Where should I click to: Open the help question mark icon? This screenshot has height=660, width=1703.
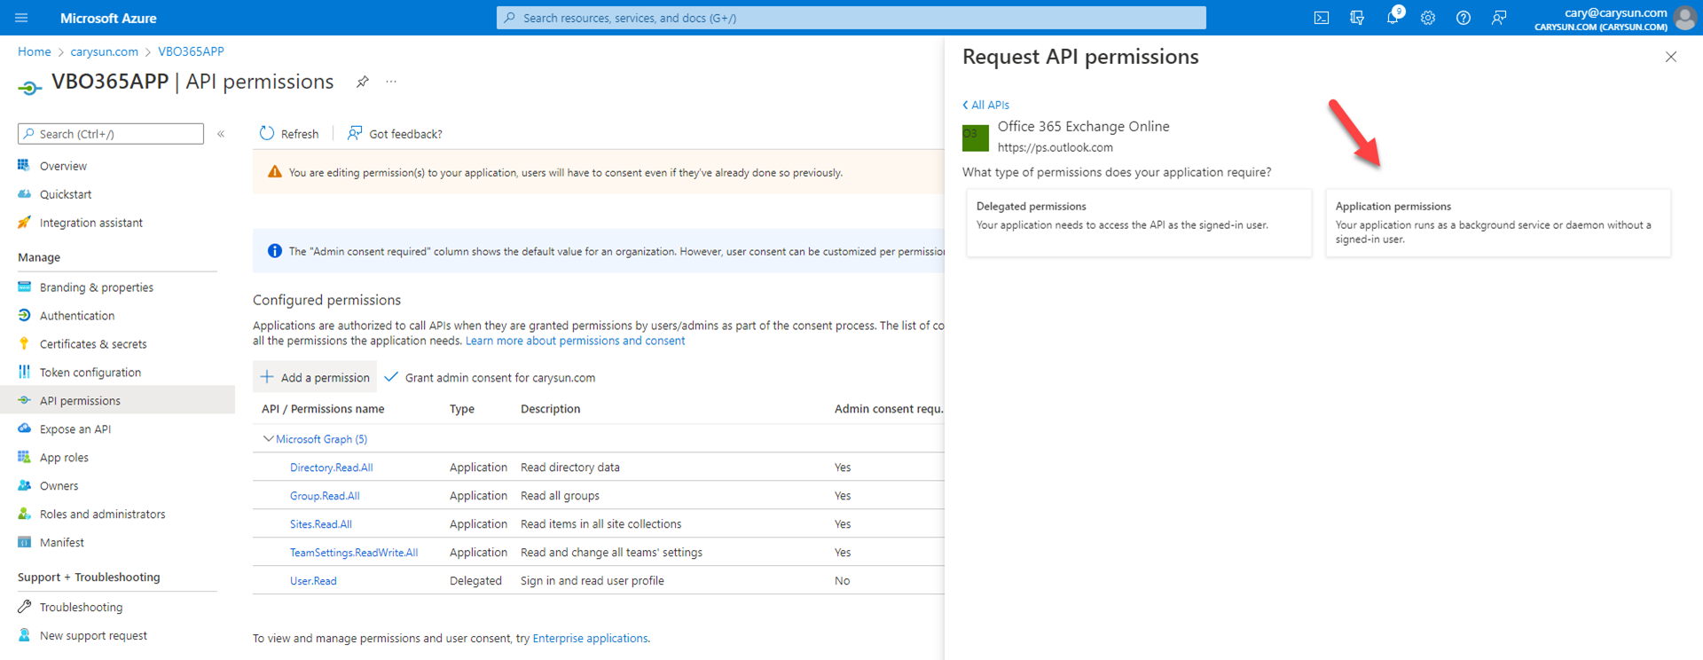coord(1464,18)
